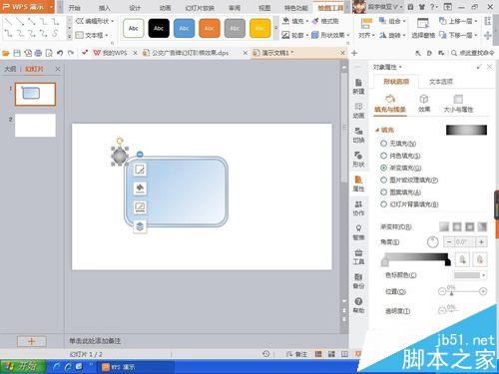This screenshot has width=499, height=374.
Task: Open the 设计 ribbon tab
Action: pos(135,8)
